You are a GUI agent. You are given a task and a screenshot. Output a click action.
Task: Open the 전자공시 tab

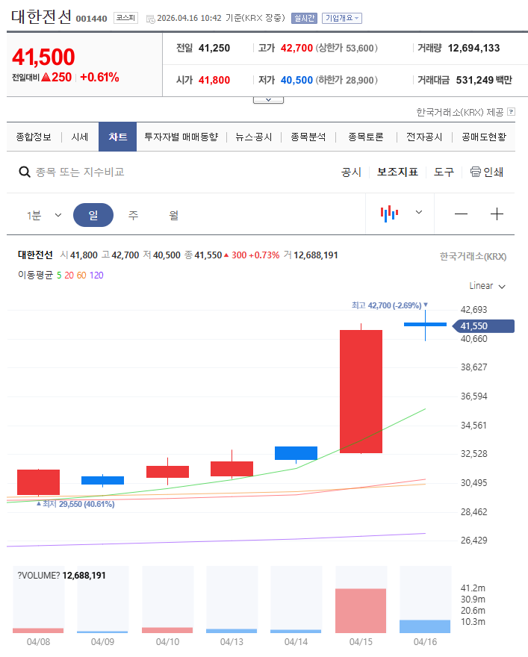coord(424,137)
